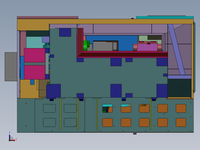Select the gray box protruding from left side
This screenshot has height=150, width=200.
11,67
